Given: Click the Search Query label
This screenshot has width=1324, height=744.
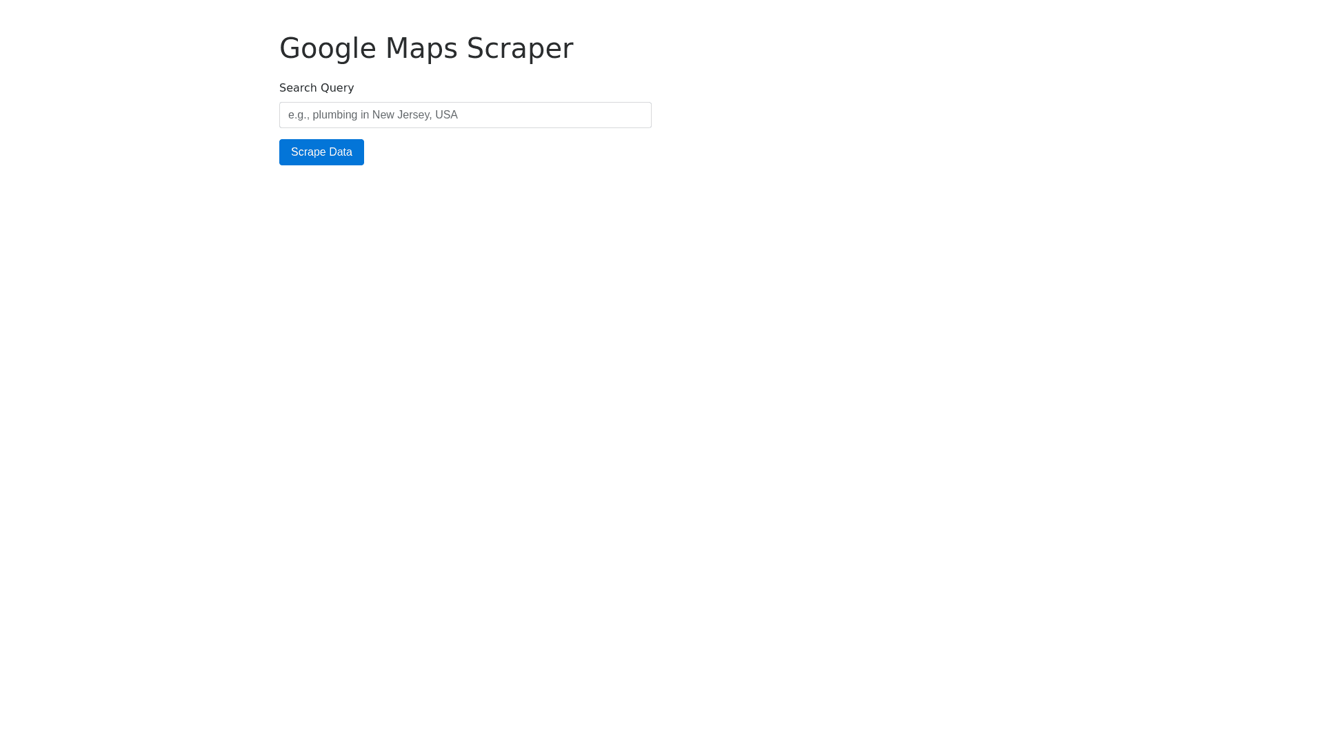Looking at the screenshot, I should (x=317, y=88).
